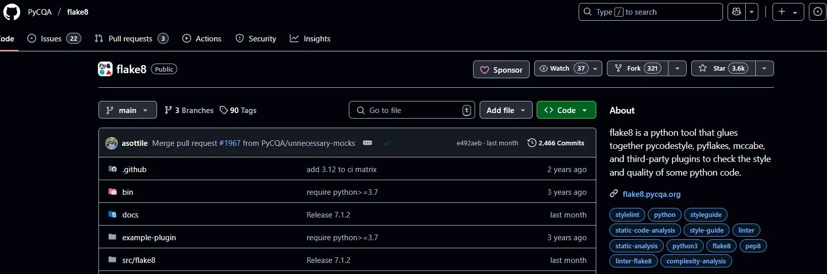
Task: Go to the PyCQA organization link
Action: pyautogui.click(x=39, y=12)
